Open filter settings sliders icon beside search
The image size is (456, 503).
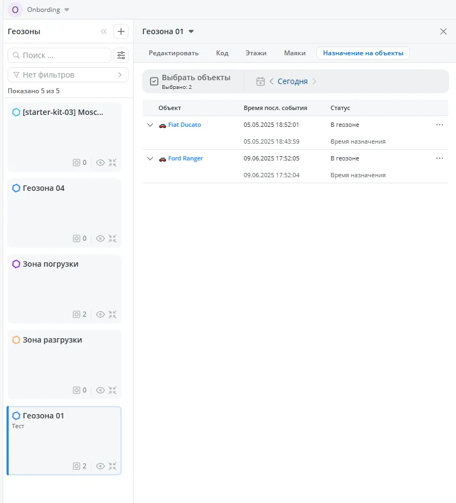121,55
